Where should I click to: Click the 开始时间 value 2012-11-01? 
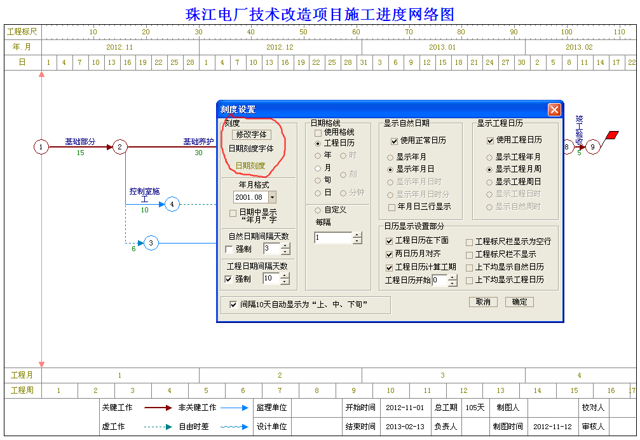(x=405, y=408)
